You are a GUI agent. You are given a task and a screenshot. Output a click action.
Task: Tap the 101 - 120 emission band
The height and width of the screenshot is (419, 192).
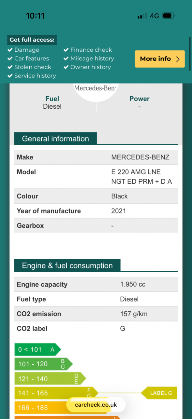pos(43,364)
